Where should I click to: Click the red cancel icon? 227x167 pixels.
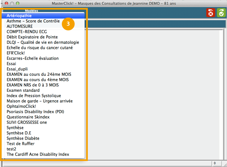pyautogui.click(x=211, y=13)
